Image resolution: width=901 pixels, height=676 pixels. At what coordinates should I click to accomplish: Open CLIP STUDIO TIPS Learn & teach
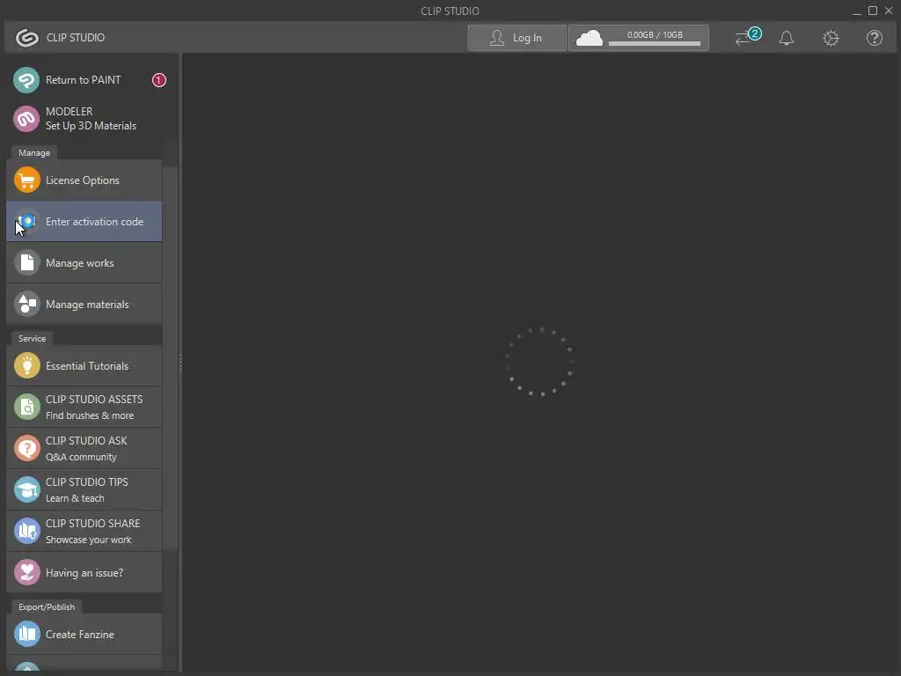point(84,489)
